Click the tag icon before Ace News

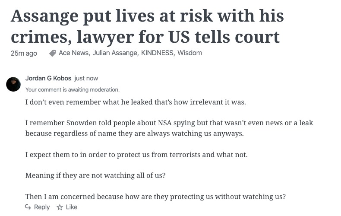tap(52, 53)
